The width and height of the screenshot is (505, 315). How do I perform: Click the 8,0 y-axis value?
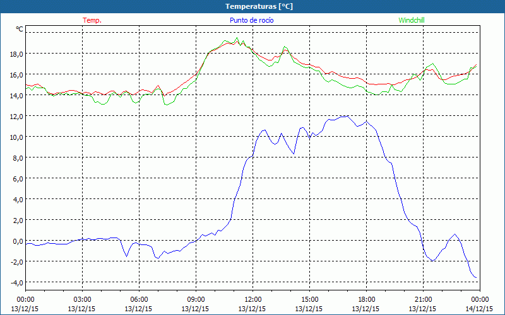click(x=18, y=158)
